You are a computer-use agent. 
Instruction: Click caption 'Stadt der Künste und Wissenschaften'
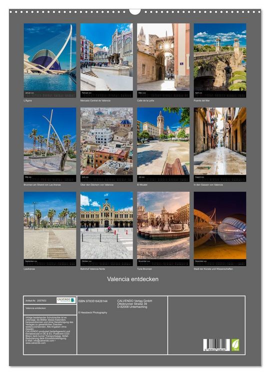click(x=213, y=269)
